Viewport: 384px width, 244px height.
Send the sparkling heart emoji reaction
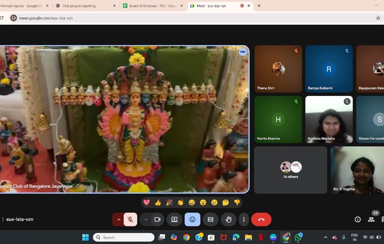(x=146, y=202)
